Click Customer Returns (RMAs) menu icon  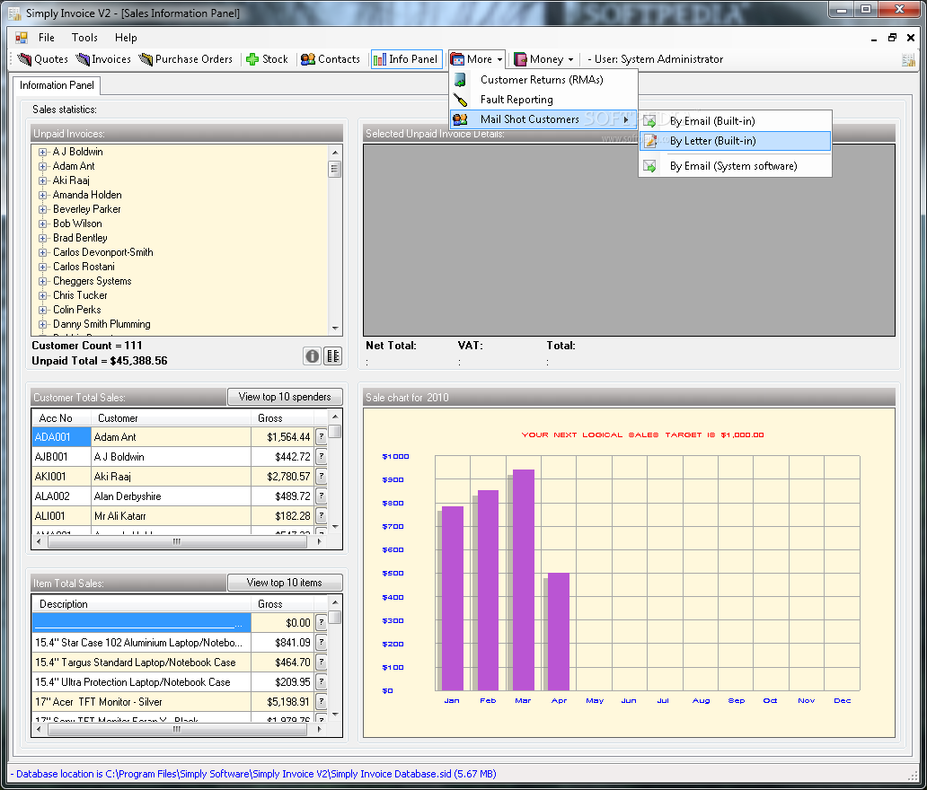click(x=460, y=80)
